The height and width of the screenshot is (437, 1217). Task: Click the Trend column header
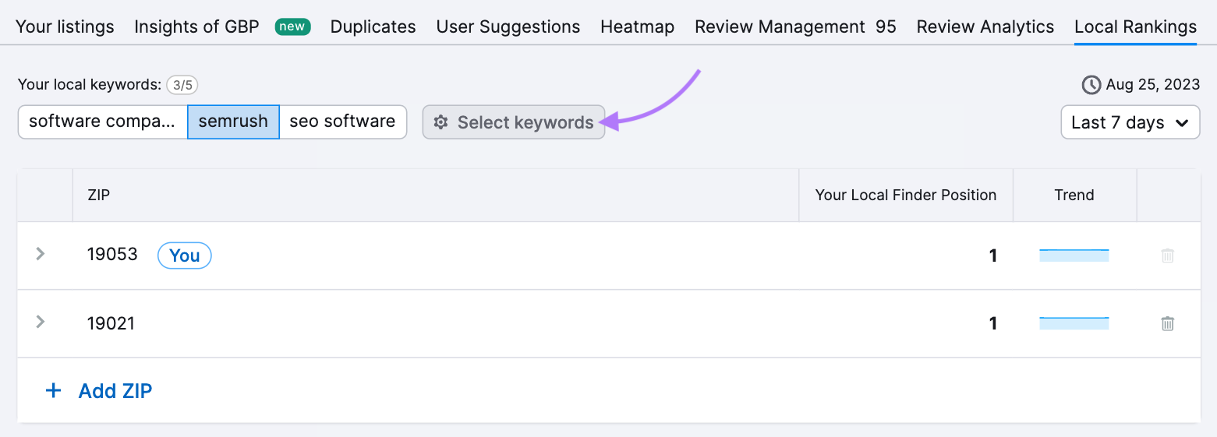click(x=1074, y=196)
